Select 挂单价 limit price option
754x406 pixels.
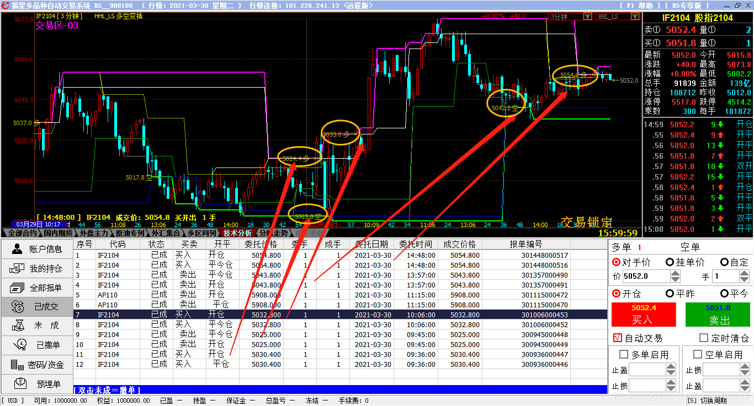685,262
